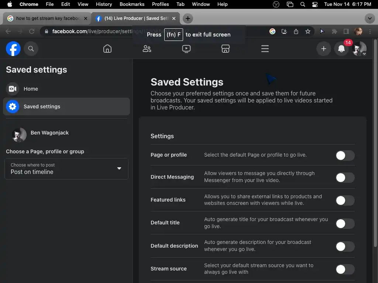Open the notifications bell icon
The height and width of the screenshot is (283, 378).
(341, 49)
